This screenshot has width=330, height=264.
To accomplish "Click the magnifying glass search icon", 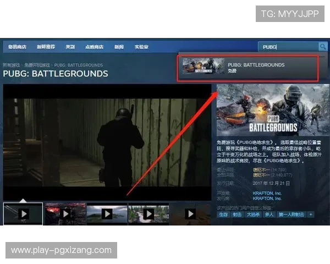I will [323, 47].
